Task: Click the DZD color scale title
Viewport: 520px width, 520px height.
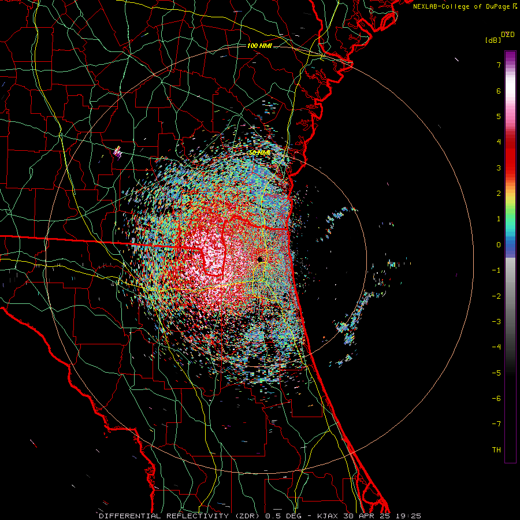Action: pyautogui.click(x=508, y=35)
